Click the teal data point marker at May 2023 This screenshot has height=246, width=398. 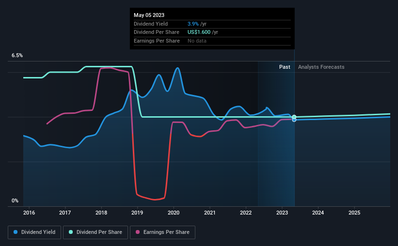coord(294,117)
